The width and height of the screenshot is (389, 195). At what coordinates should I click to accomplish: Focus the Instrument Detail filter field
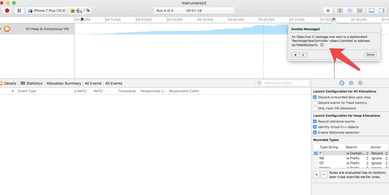tap(283, 83)
